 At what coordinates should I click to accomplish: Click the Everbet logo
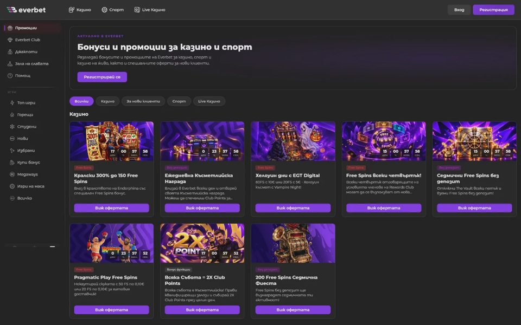pos(26,10)
